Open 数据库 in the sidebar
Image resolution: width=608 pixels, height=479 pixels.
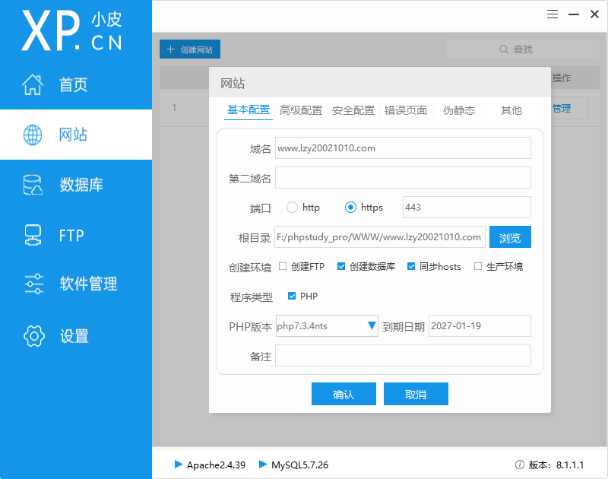tap(76, 185)
